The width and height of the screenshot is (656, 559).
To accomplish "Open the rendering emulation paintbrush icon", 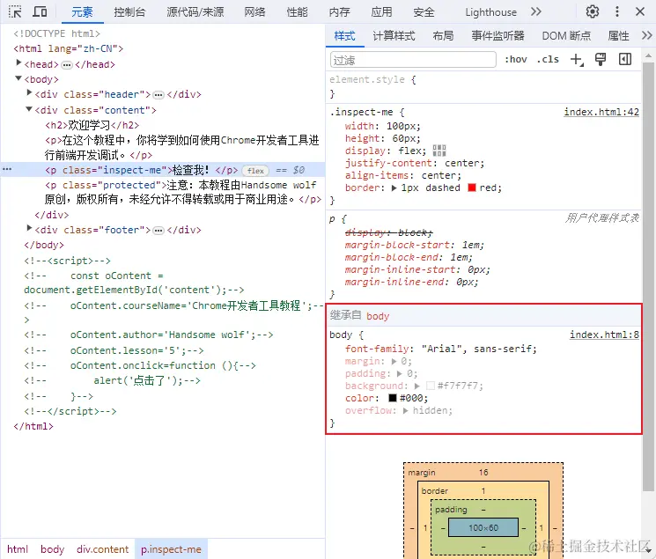I will (x=601, y=59).
